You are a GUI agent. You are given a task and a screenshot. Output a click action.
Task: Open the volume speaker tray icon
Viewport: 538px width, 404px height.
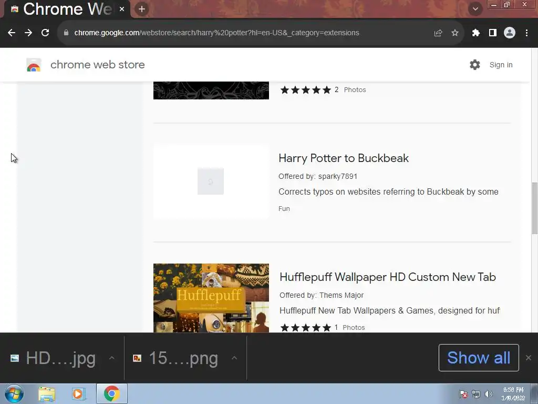[x=488, y=393]
